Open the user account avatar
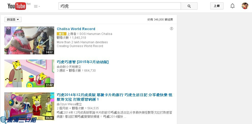The image size is (252, 124). (x=245, y=6)
